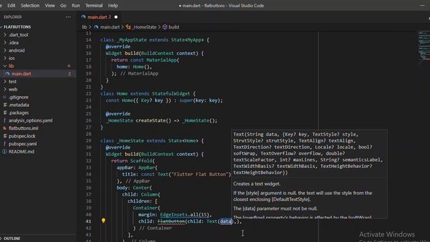Click the _HomeState breadcrumb segment
The image size is (430, 242).
(144, 27)
